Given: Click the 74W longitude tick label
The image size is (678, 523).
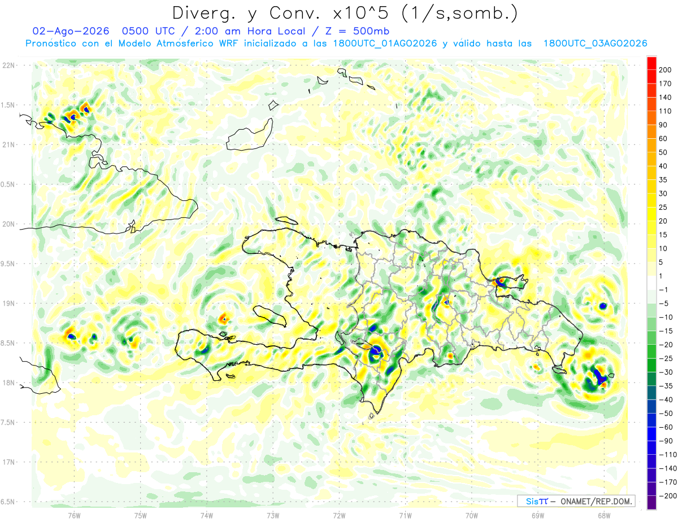Looking at the screenshot, I should click(x=207, y=516).
